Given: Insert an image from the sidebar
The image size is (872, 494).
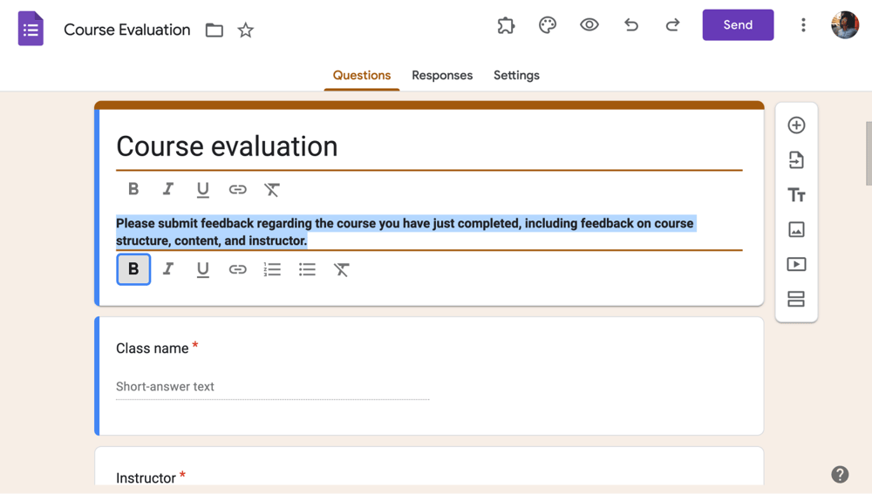Looking at the screenshot, I should point(795,230).
